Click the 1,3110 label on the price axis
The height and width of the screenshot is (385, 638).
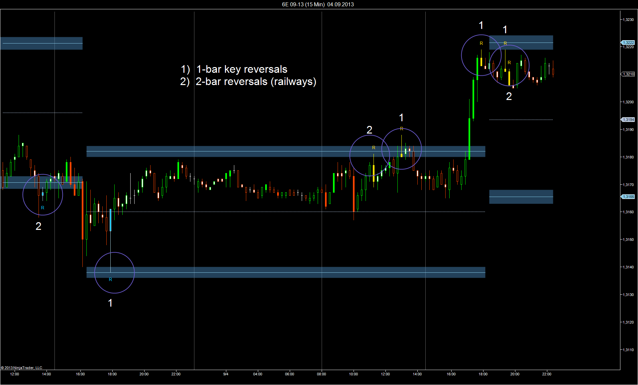coord(628,350)
